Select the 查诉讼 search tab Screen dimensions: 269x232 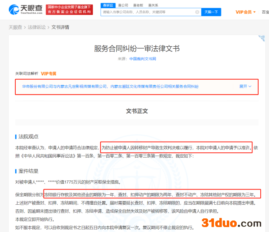(108, 5)
